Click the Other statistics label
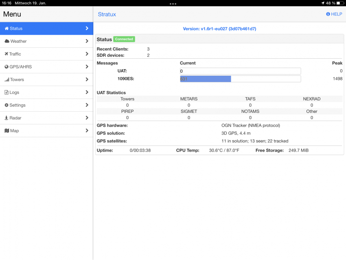Viewport: 346px width, 260px height. click(x=311, y=111)
